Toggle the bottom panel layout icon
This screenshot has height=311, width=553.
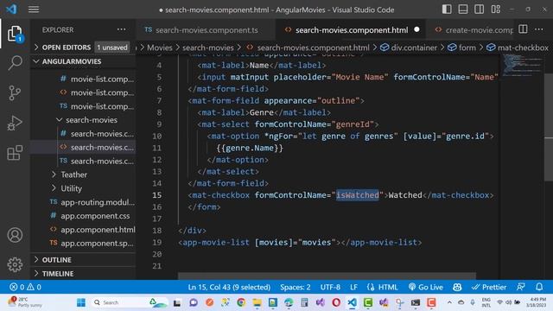click(463, 10)
